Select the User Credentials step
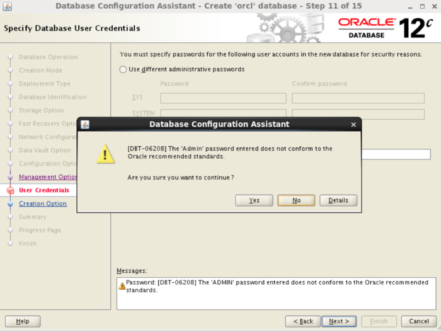Viewport: 441px width, 332px height. [x=44, y=190]
